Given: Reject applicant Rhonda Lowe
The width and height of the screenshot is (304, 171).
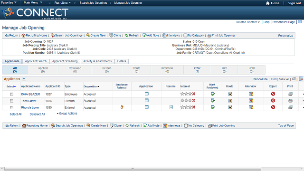Looking at the screenshot, I should point(273,107).
